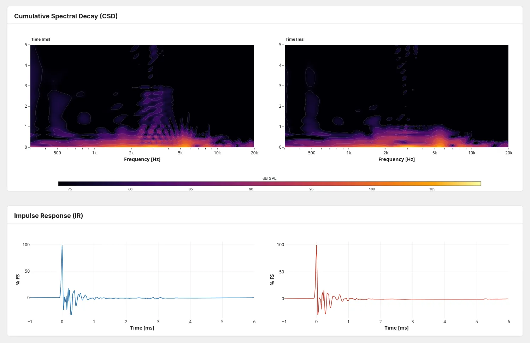Click the 5k tick on the left CSD plot
The image size is (530, 343).
[x=180, y=153]
